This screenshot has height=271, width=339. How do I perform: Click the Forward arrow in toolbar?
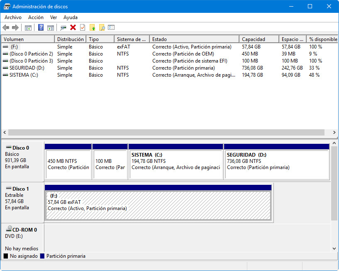(x=15, y=28)
